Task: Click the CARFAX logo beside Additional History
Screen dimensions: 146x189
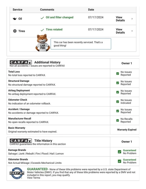Action: [x=21, y=62]
